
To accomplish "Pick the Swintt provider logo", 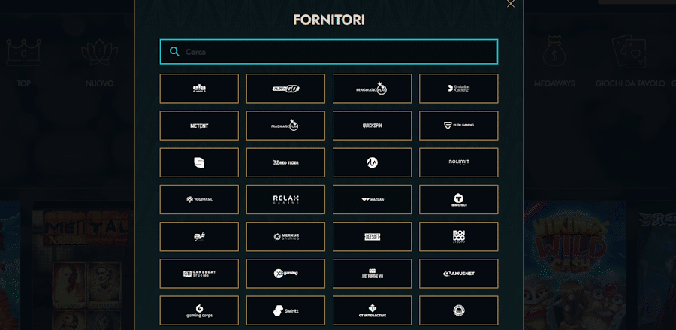I will (x=286, y=310).
